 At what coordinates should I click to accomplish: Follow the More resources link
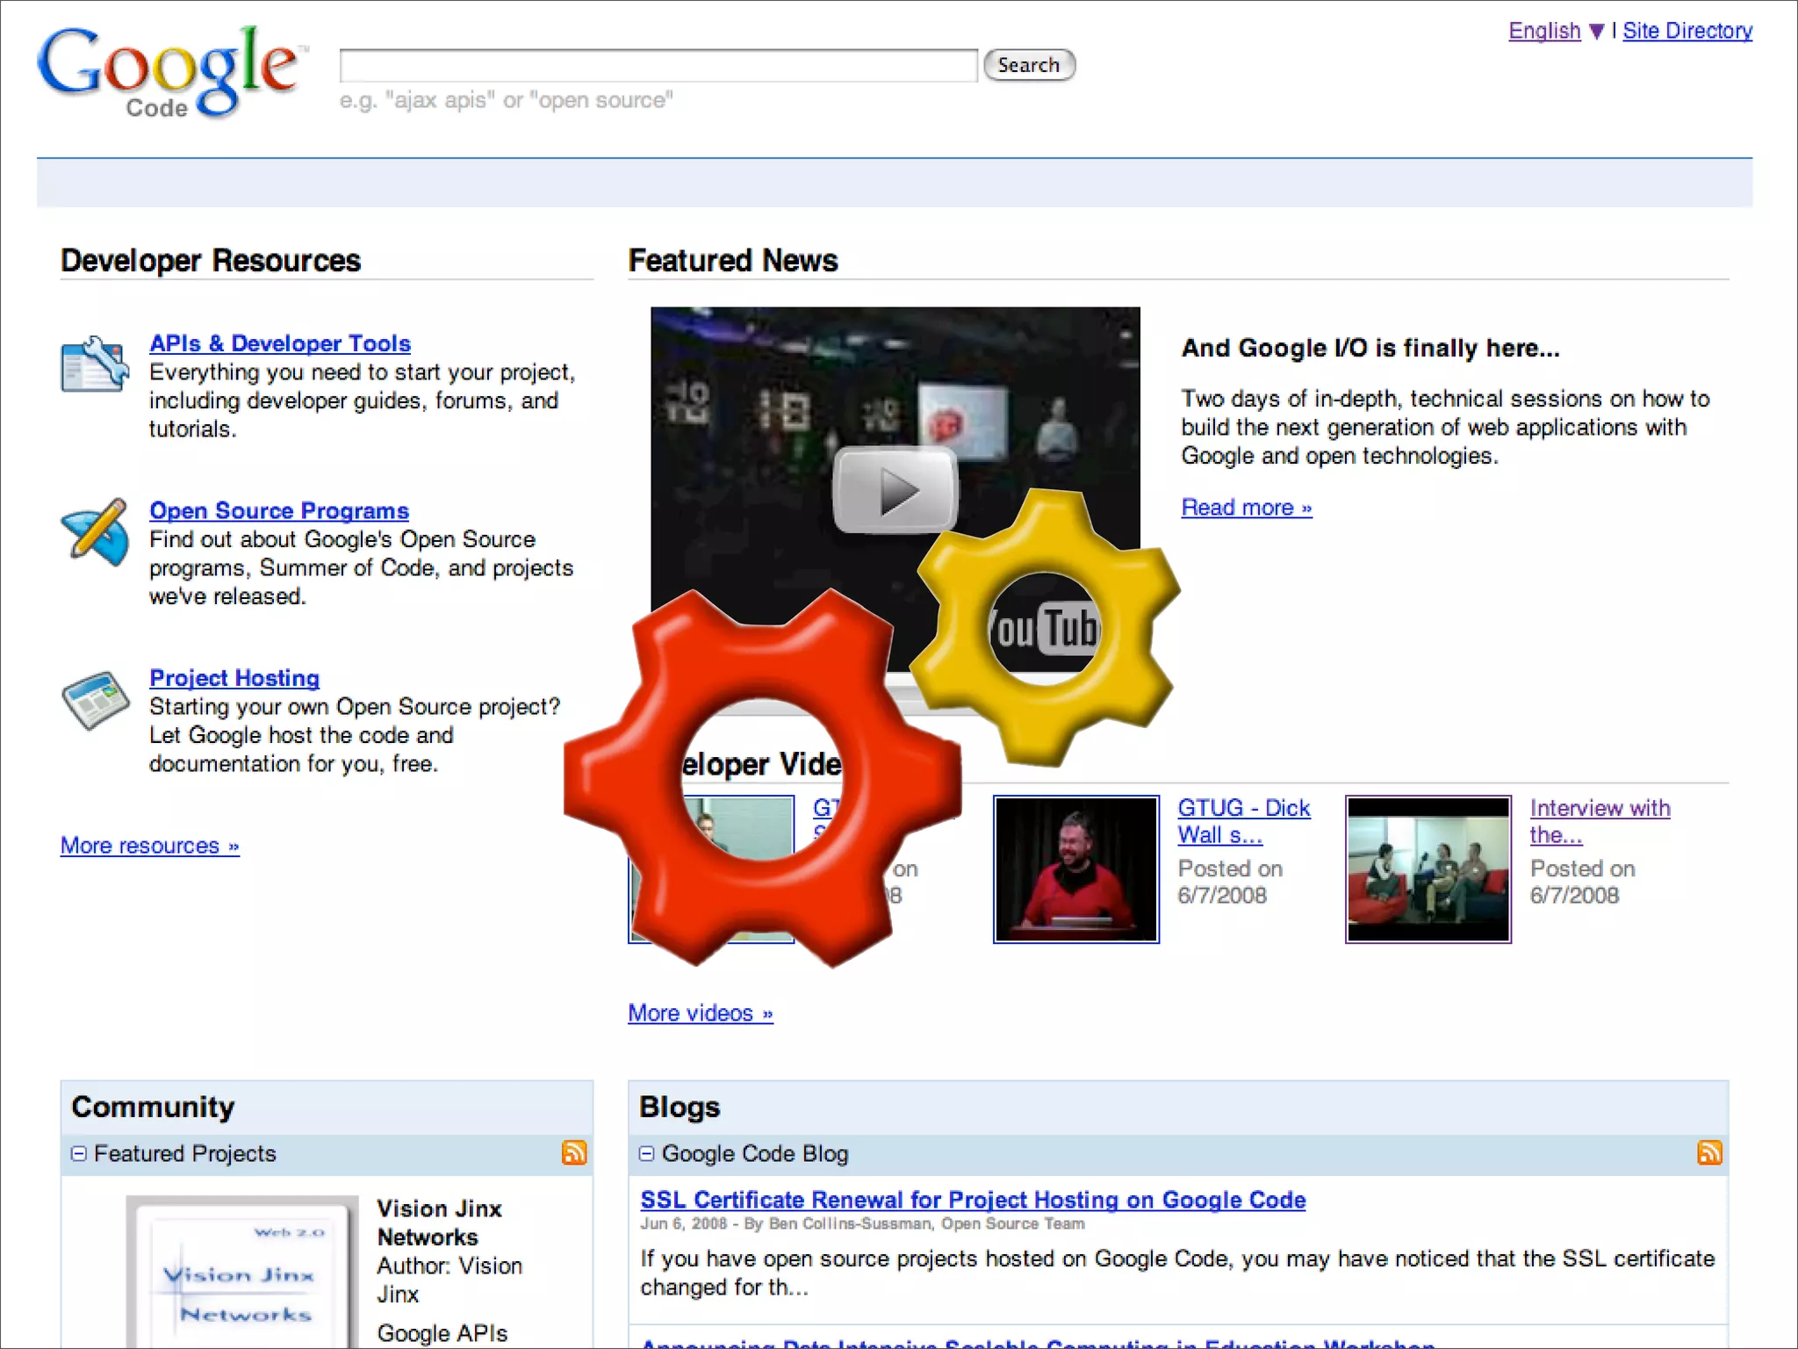tap(150, 846)
